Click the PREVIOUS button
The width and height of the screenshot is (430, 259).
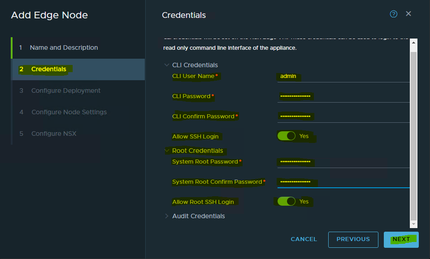pyautogui.click(x=353, y=240)
